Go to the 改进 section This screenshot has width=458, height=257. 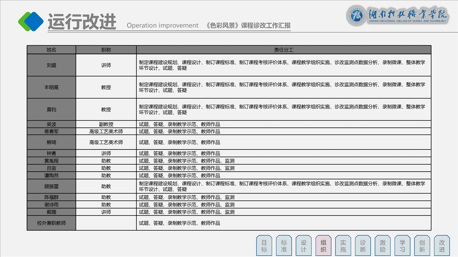tap(442, 246)
